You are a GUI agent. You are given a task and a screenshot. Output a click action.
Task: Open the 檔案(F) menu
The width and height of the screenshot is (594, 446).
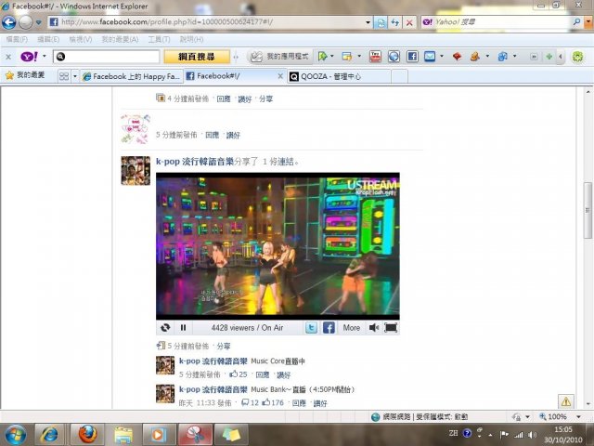(x=17, y=39)
